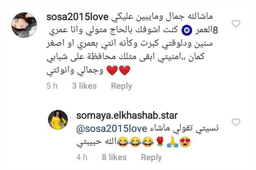Viewport: 256px width, 170px height.
Task: Open the bold sosa2015love username
Action: pos(78,17)
